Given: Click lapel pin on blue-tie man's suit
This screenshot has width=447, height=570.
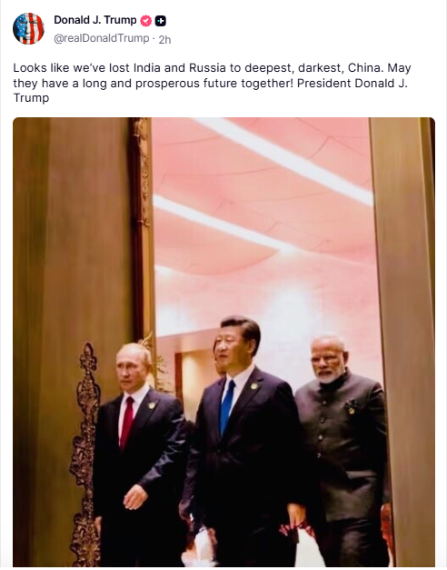Looking at the screenshot, I should coord(254,386).
